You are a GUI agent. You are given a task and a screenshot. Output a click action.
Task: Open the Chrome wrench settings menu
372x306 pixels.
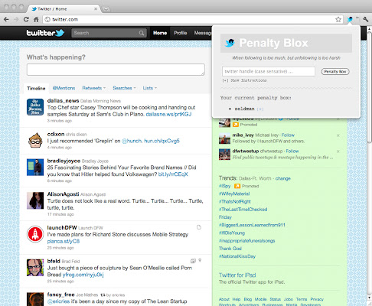365,19
